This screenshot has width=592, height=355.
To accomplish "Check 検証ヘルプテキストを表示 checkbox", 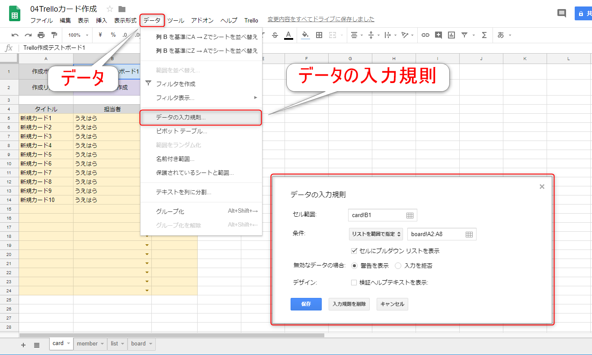I will click(354, 283).
